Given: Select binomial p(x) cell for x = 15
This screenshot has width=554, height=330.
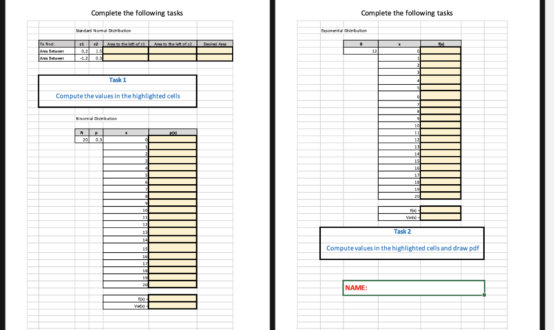Looking at the screenshot, I should point(173,248).
